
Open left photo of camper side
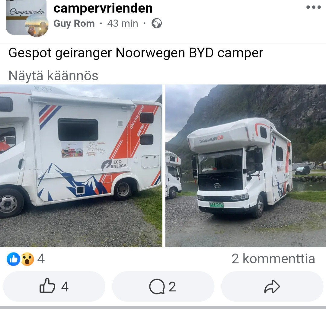tap(81, 166)
